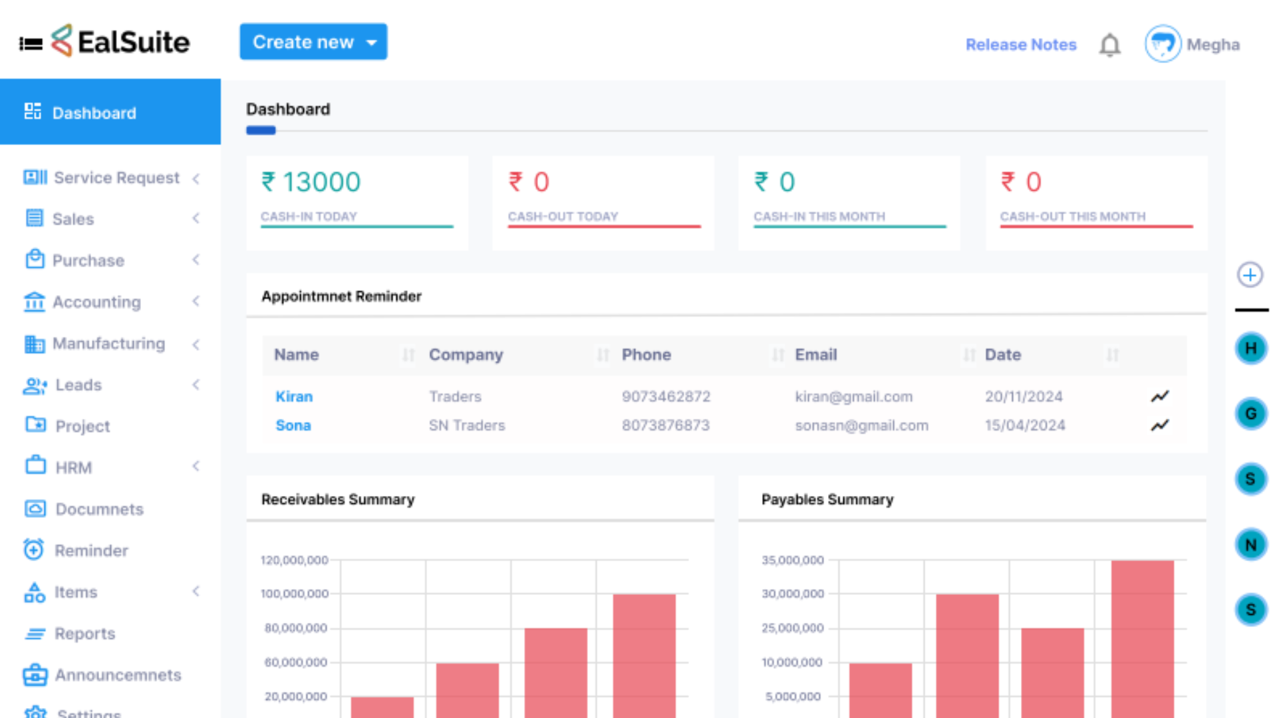The height and width of the screenshot is (718, 1277).
Task: Open the trend chart icon for Sona
Action: pyautogui.click(x=1160, y=425)
